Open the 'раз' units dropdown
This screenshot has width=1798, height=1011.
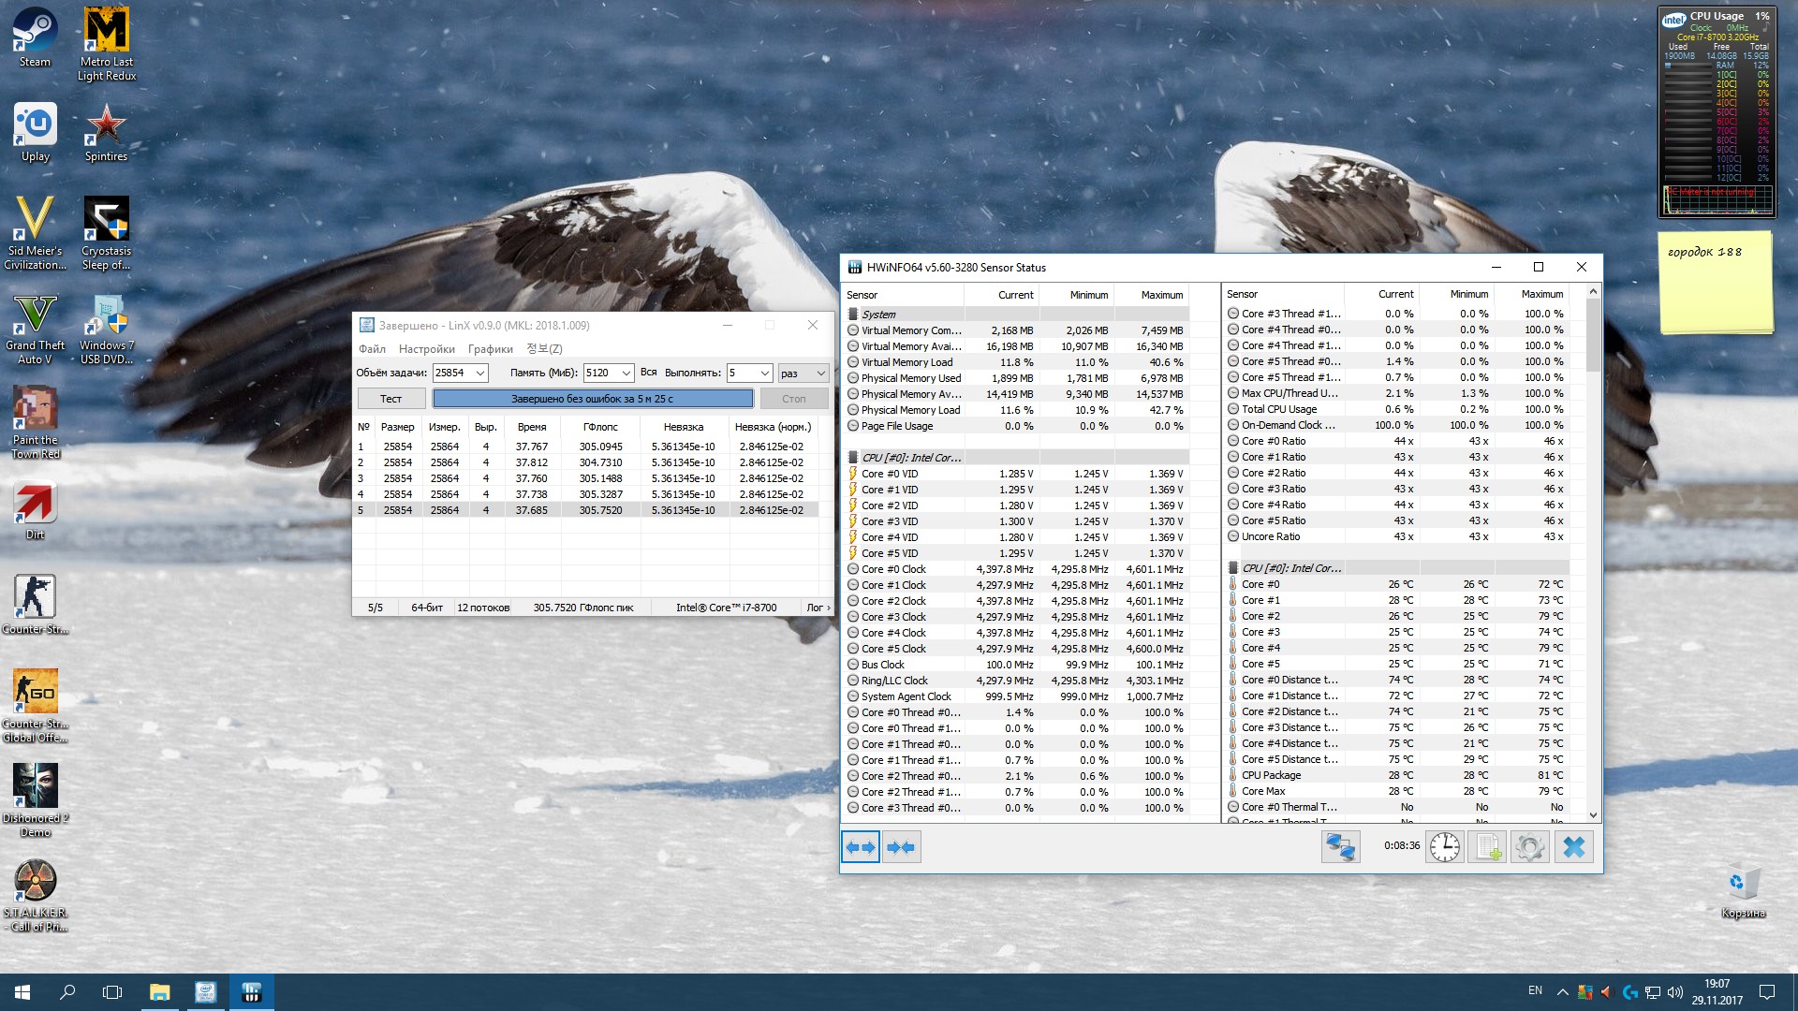coord(820,373)
